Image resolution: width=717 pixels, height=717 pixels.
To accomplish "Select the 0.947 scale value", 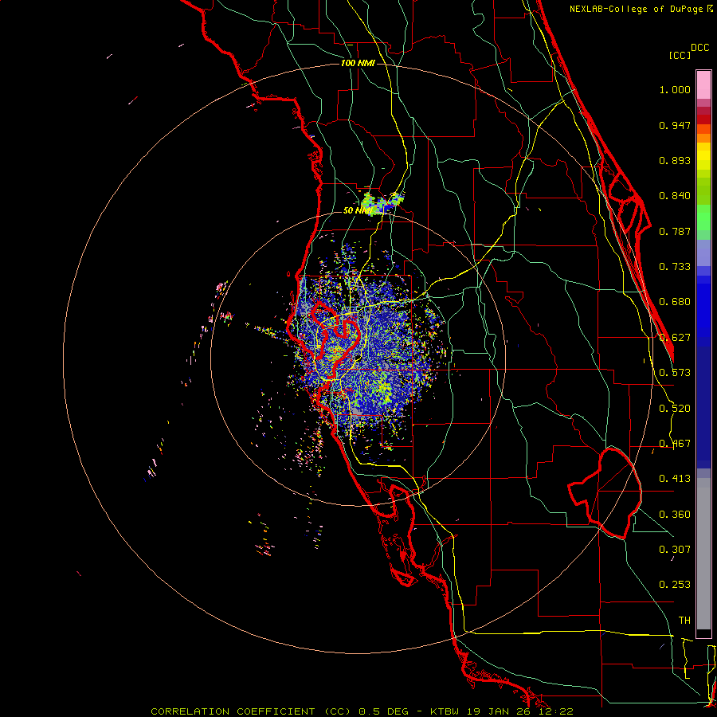I will (675, 125).
